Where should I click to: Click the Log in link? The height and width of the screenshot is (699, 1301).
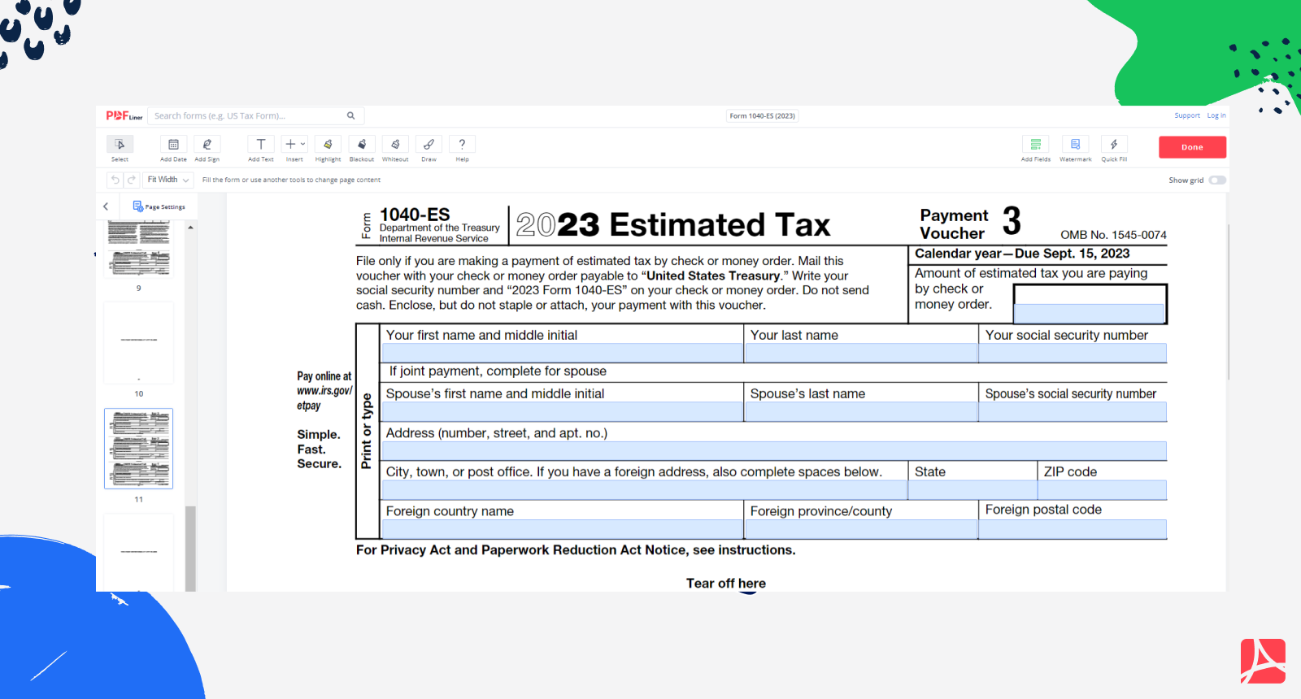[1216, 115]
